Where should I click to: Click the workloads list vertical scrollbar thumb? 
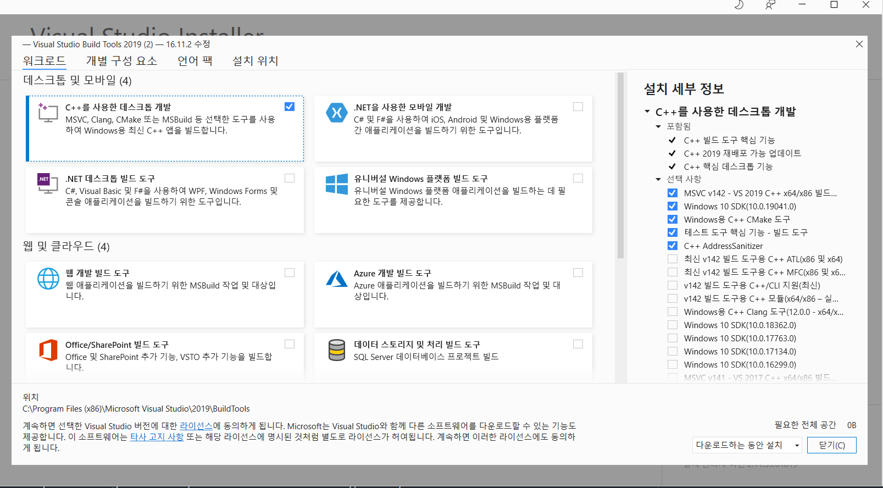pos(620,165)
